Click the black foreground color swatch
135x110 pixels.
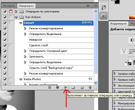(x=117, y=2)
